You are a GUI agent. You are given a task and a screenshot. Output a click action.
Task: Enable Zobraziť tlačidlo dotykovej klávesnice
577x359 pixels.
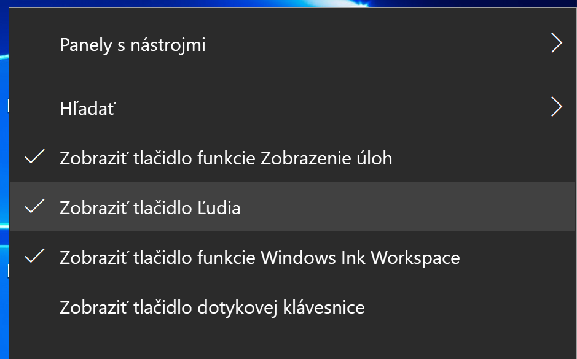point(292,307)
